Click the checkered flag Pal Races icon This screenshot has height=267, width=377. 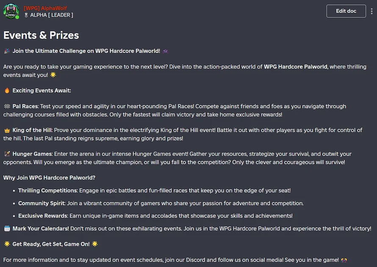click(7, 106)
